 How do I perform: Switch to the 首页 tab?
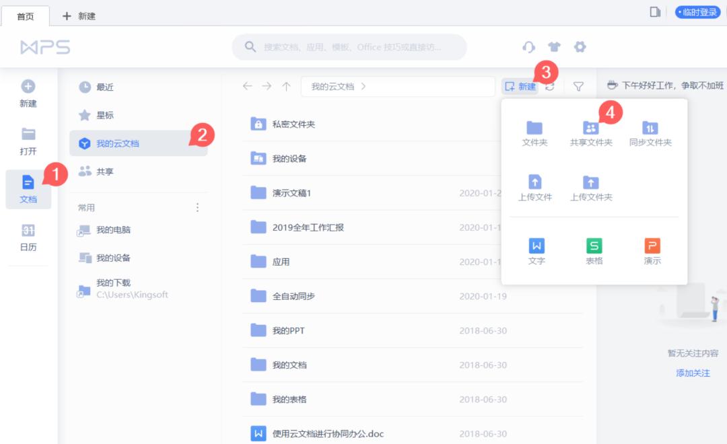pos(26,15)
